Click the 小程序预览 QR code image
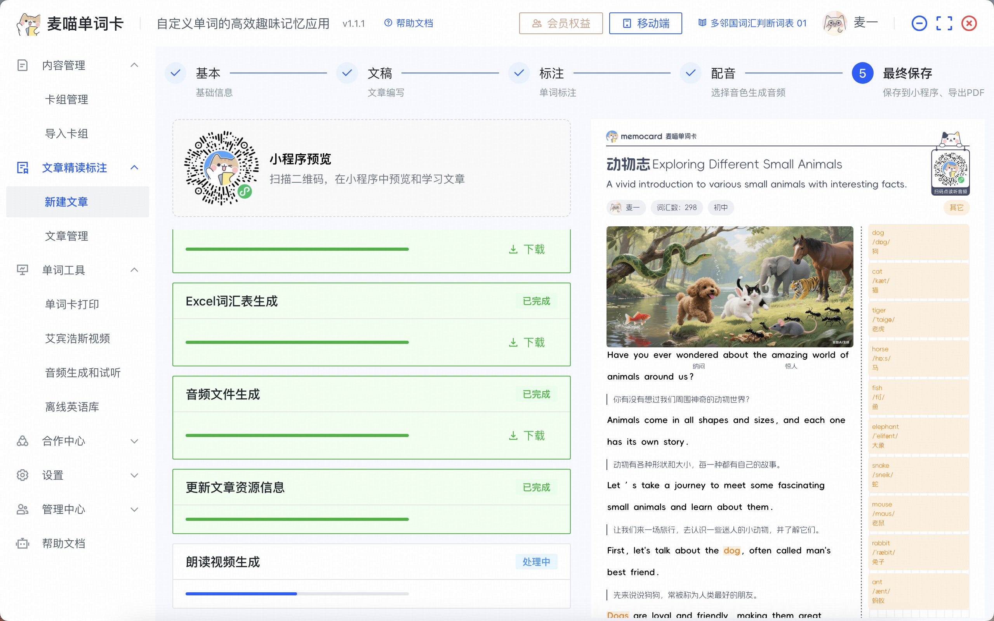 click(x=221, y=168)
